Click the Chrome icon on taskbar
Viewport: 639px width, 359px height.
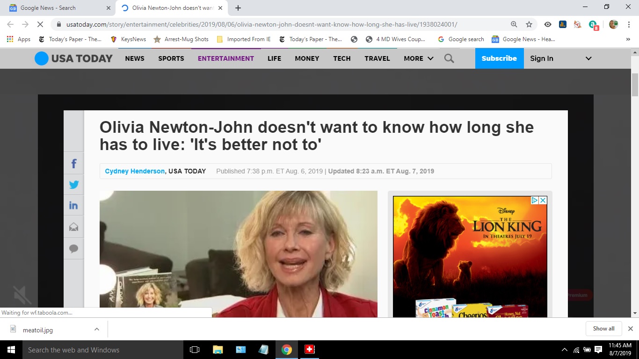pyautogui.click(x=287, y=350)
